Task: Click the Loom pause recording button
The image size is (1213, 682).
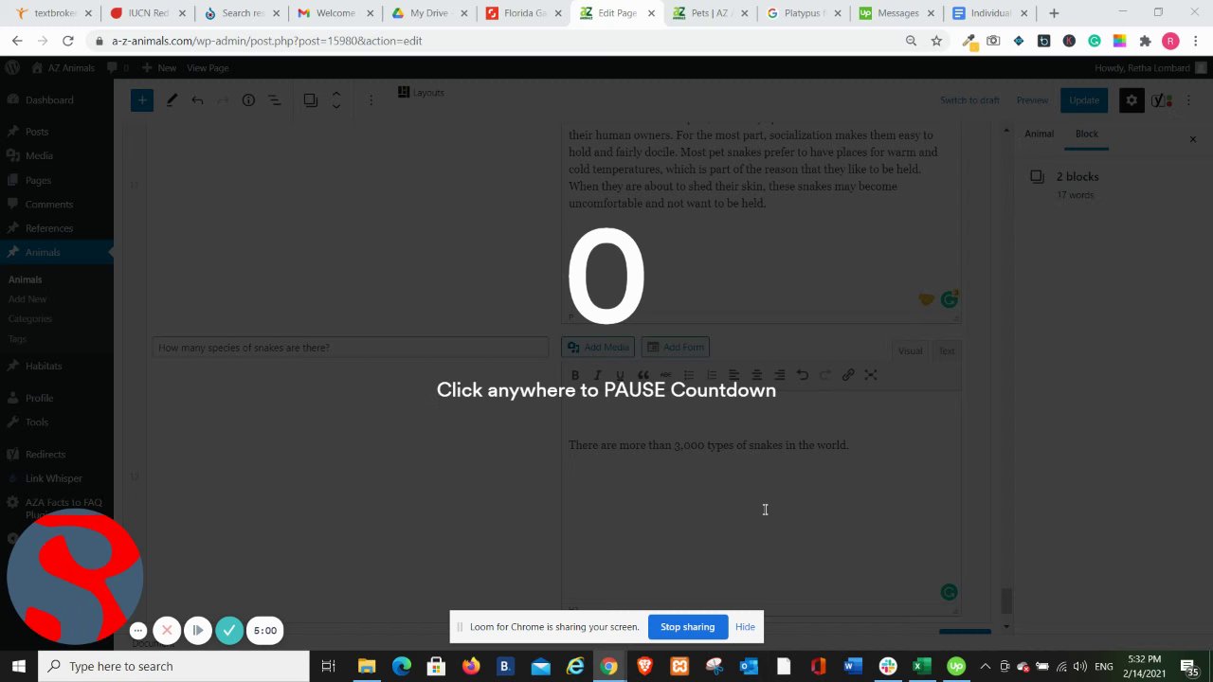Action: (198, 630)
